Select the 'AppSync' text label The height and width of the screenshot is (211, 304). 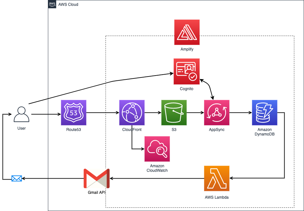217,129
